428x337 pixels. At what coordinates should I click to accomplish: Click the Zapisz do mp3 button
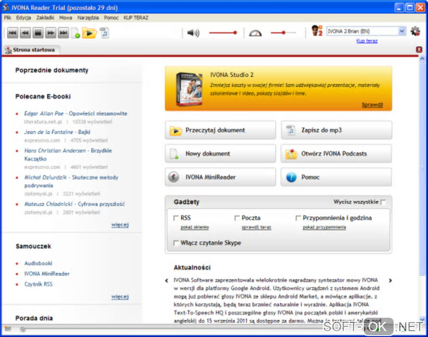[x=336, y=130]
